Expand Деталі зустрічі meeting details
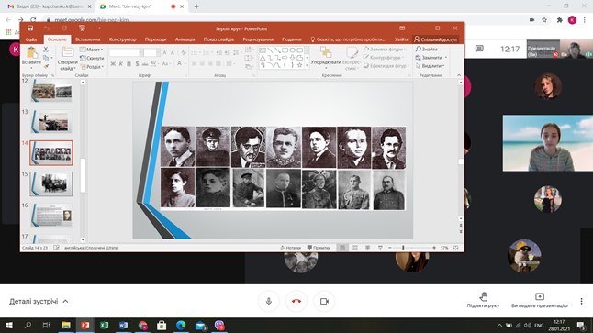This screenshot has height=333, width=593. click(x=39, y=301)
